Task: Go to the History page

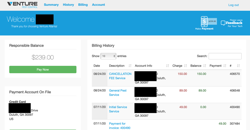Action: coord(68,5)
